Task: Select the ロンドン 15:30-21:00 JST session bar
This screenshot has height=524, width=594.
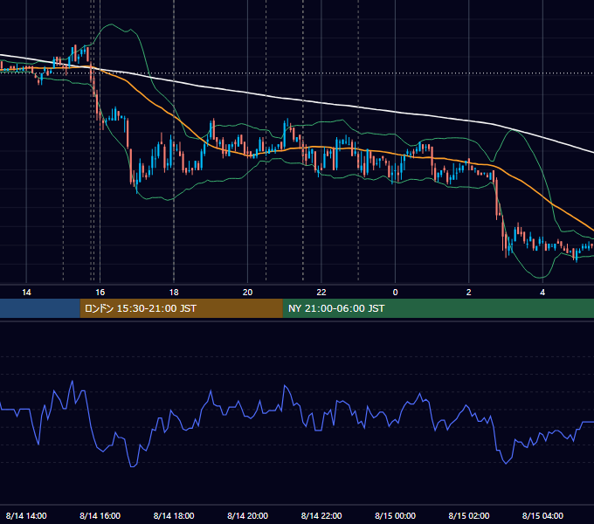Action: [182, 308]
